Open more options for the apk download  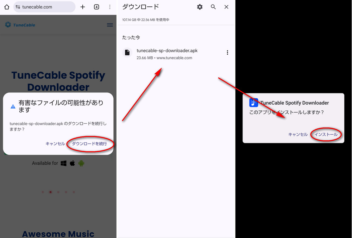pos(227,53)
